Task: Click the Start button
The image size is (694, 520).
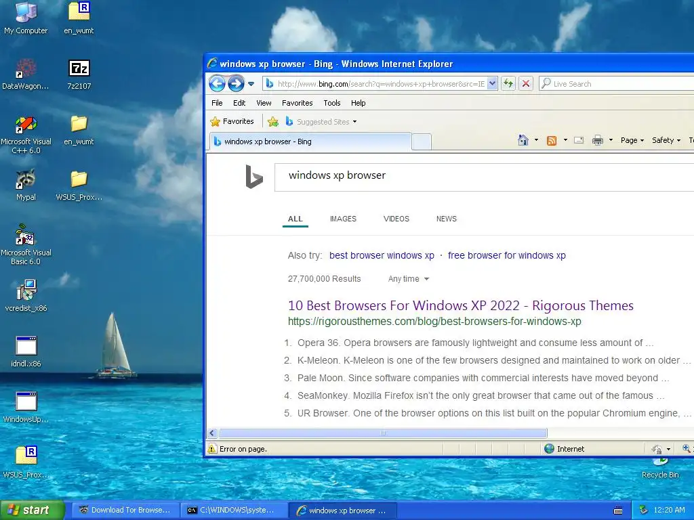Action: [32, 510]
